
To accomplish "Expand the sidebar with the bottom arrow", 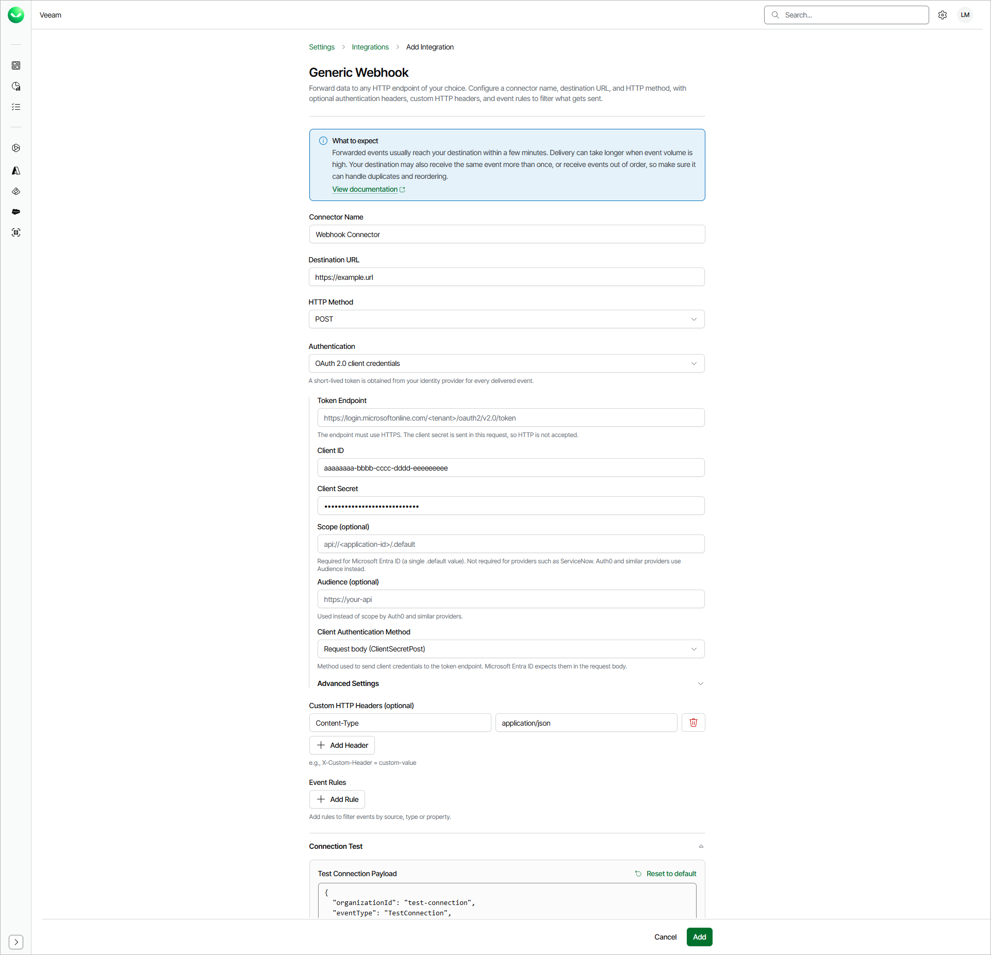I will pos(16,942).
